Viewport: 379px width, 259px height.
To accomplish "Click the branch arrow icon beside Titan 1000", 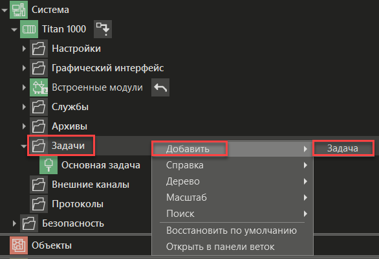I will point(103,29).
